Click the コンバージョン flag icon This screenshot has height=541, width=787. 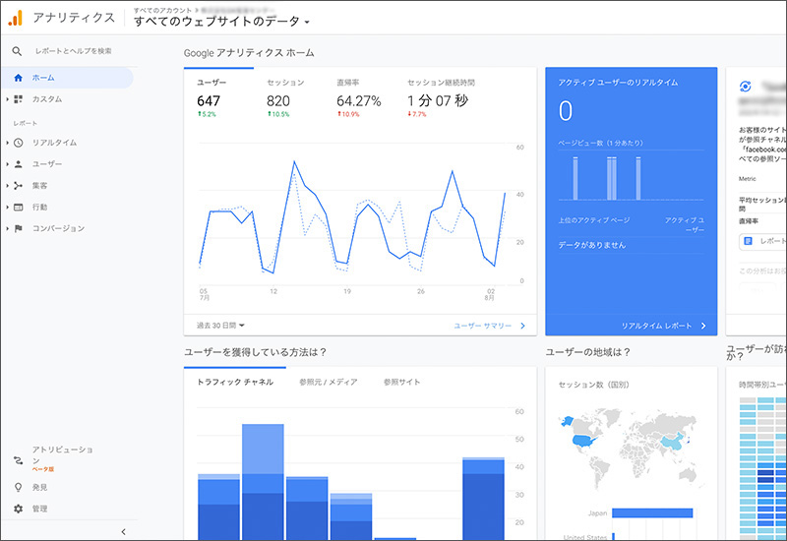[x=18, y=228]
